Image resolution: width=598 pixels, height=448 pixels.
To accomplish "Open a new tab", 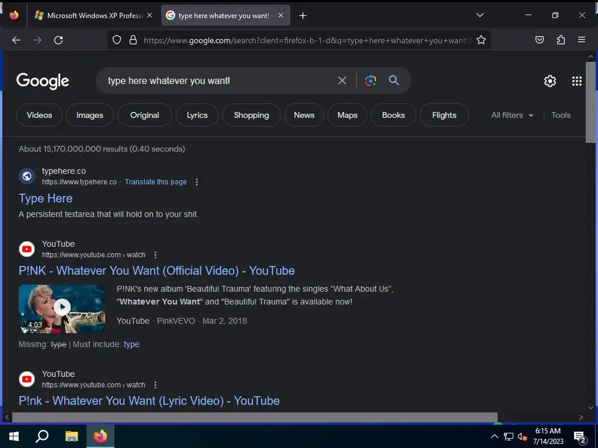I will [x=303, y=15].
